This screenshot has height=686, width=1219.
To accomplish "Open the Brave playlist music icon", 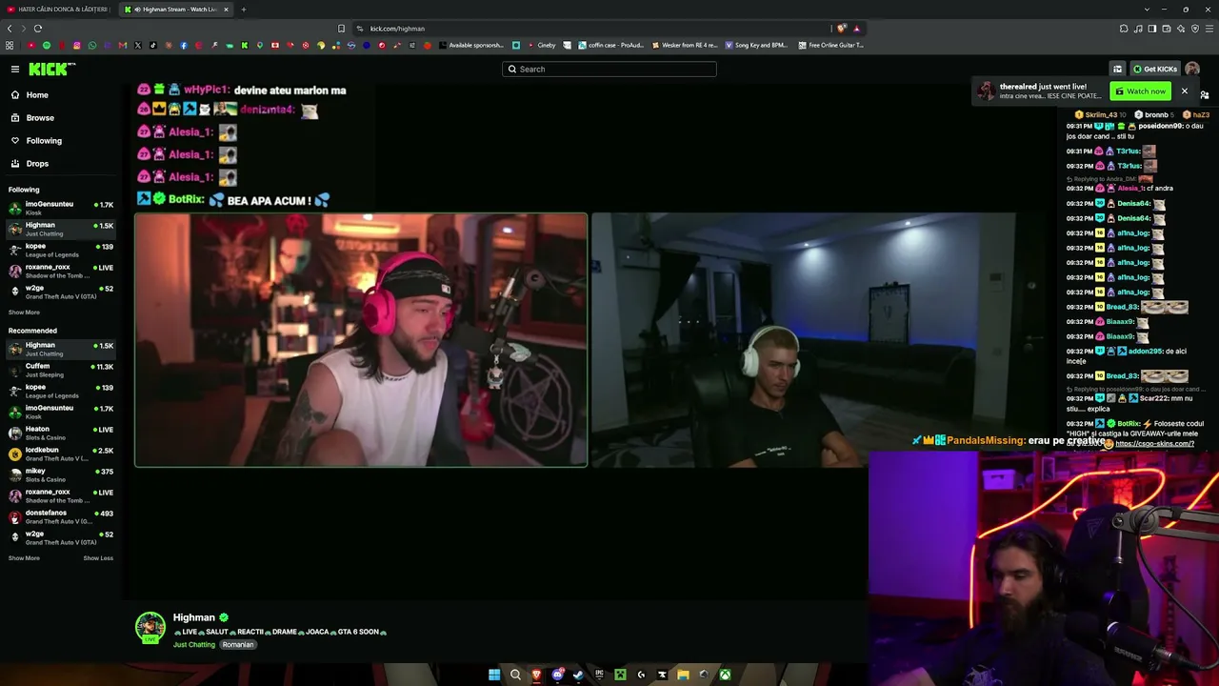I will [x=1138, y=29].
